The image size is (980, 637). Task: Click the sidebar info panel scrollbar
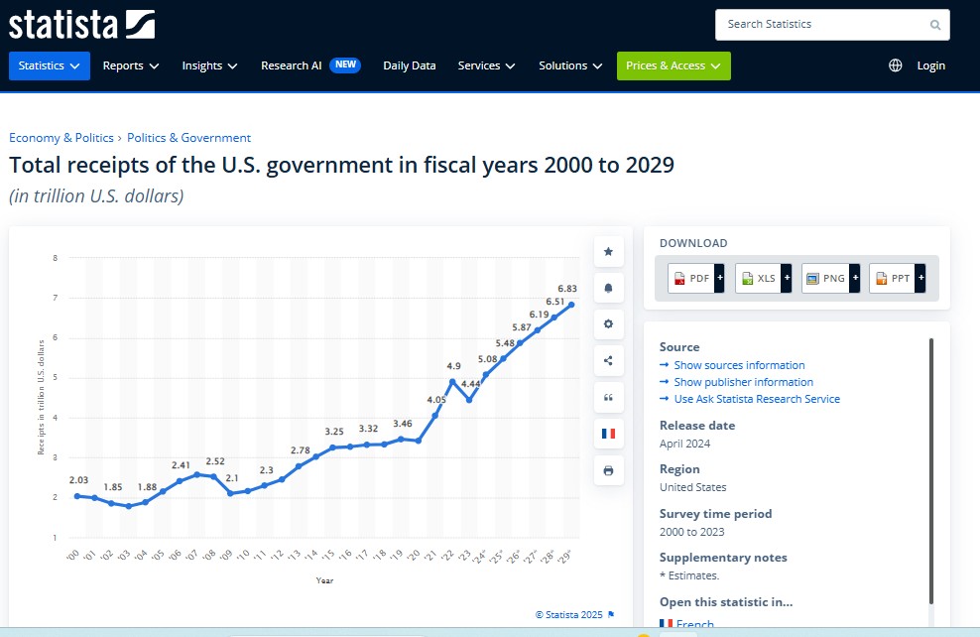[x=931, y=470]
